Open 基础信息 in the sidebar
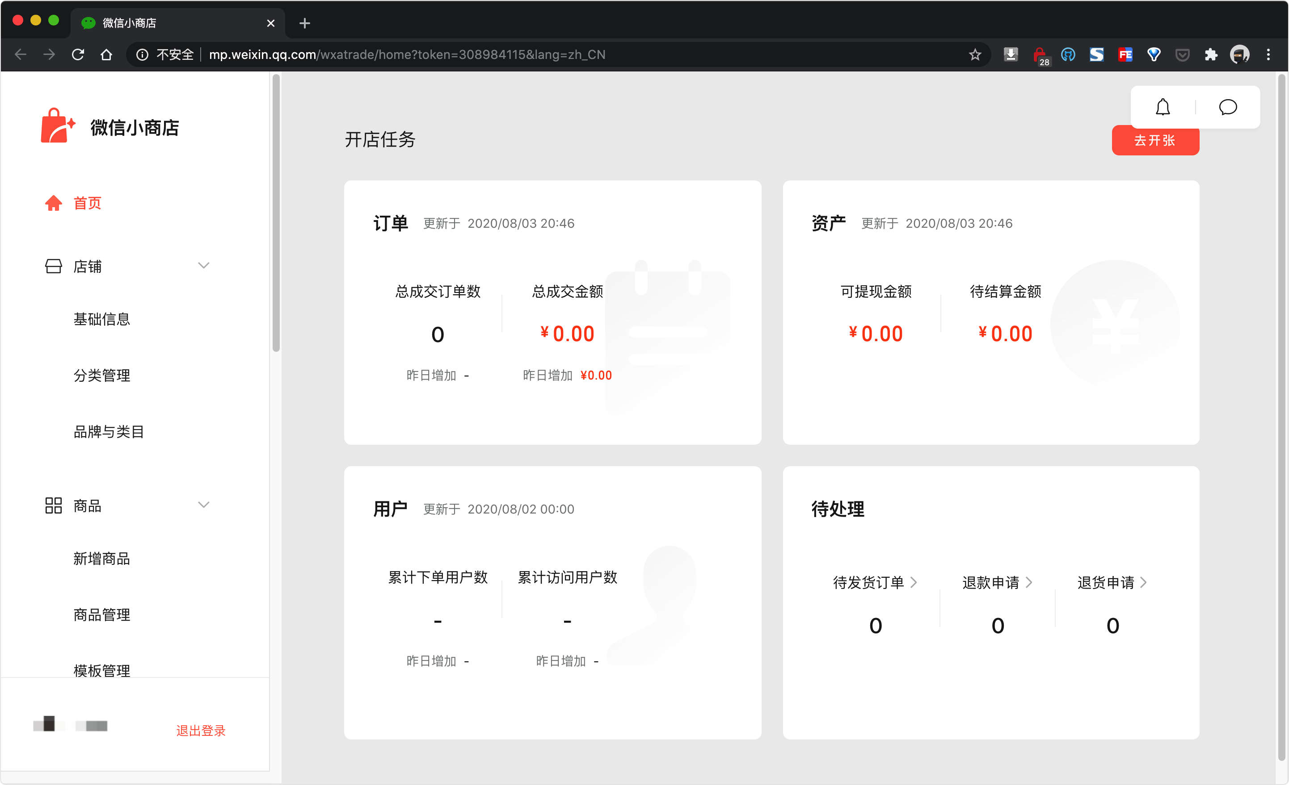Screen dimensions: 1289x785 pos(101,319)
